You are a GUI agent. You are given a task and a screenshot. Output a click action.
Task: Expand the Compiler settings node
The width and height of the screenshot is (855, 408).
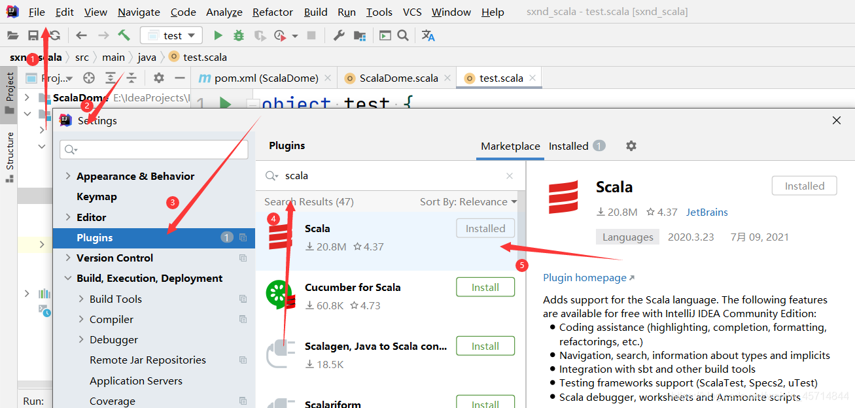pos(81,319)
